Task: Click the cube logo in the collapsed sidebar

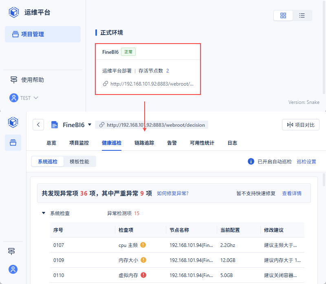Action: (13, 122)
